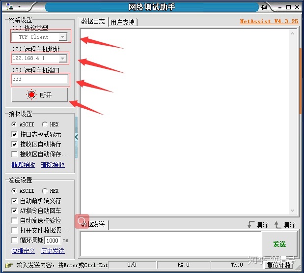Screen dimensions: 304x273
Task: Toggle 自动解析转义符 checkbox
Action: [x=14, y=201]
